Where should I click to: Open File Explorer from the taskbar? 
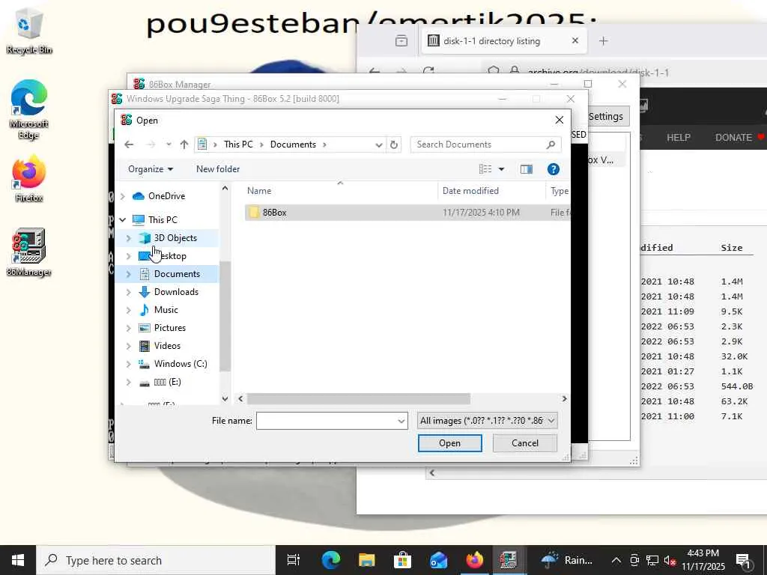(x=366, y=560)
